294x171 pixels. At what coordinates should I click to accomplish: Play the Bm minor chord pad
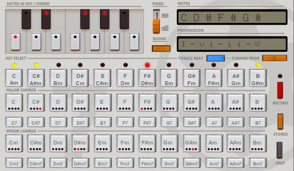[x=258, y=143]
